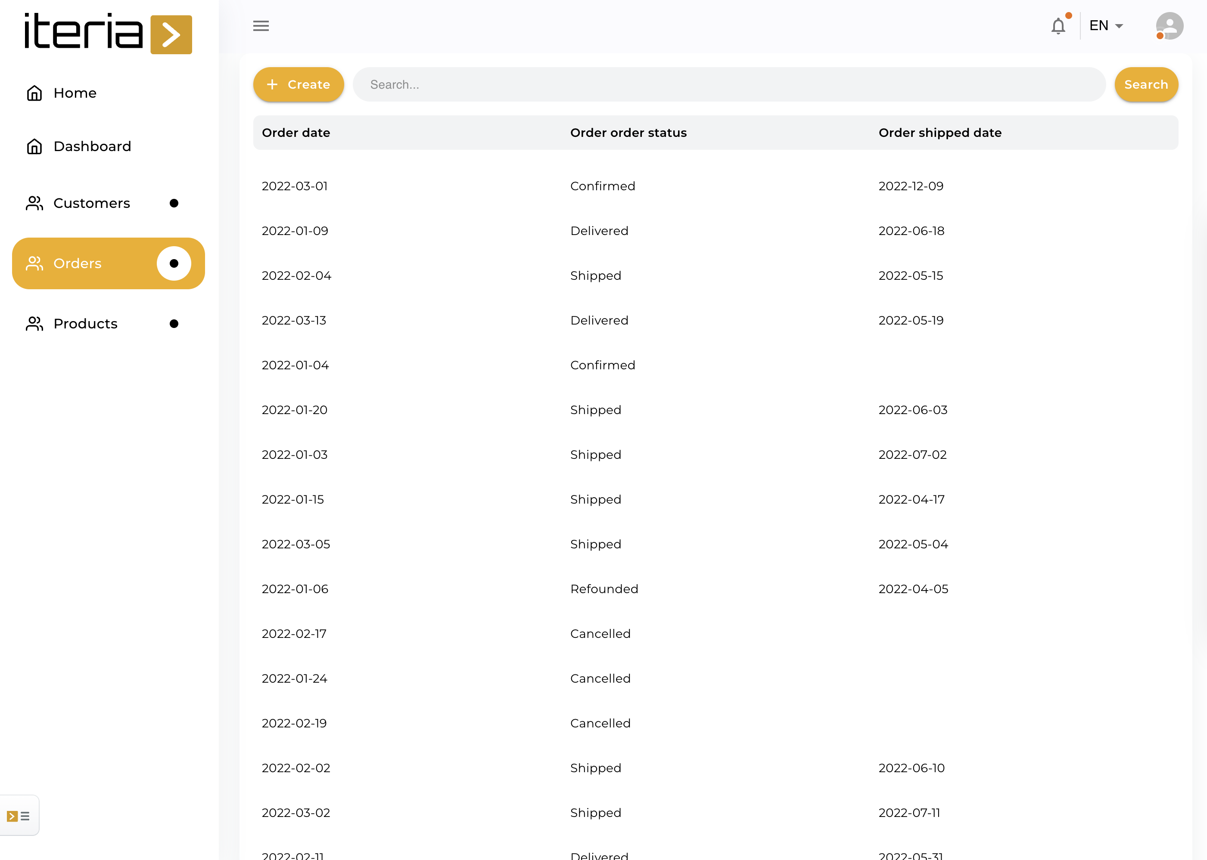Click the Dashboard sidebar icon
Viewport: 1207px width, 860px height.
34,147
